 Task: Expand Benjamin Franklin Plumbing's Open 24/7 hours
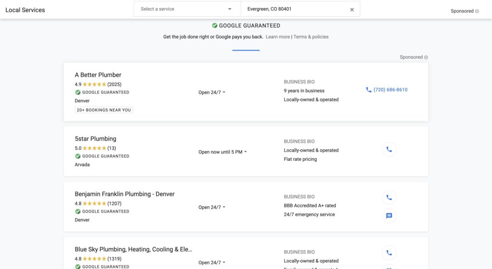[212, 207]
